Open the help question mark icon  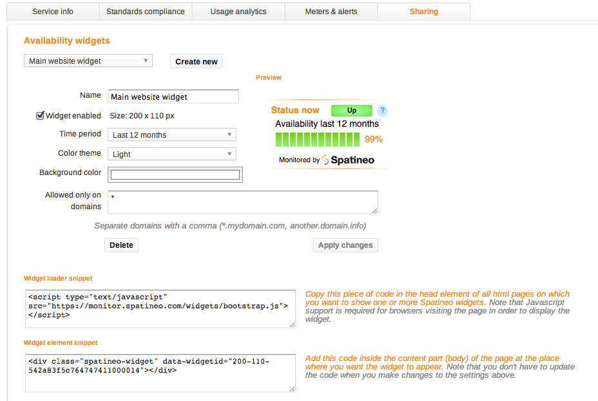click(x=382, y=111)
